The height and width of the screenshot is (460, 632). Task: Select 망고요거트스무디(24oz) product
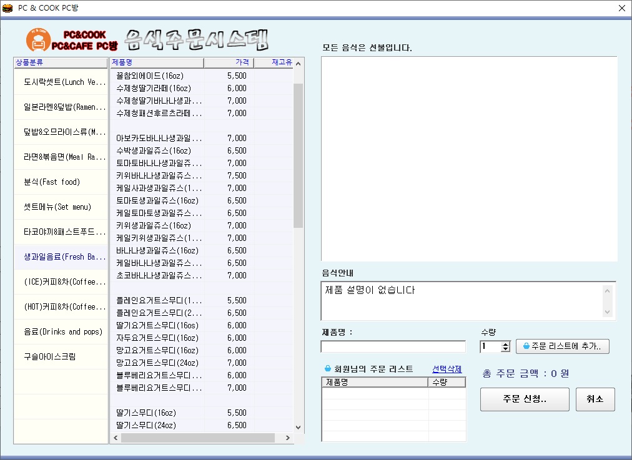pyautogui.click(x=202, y=363)
